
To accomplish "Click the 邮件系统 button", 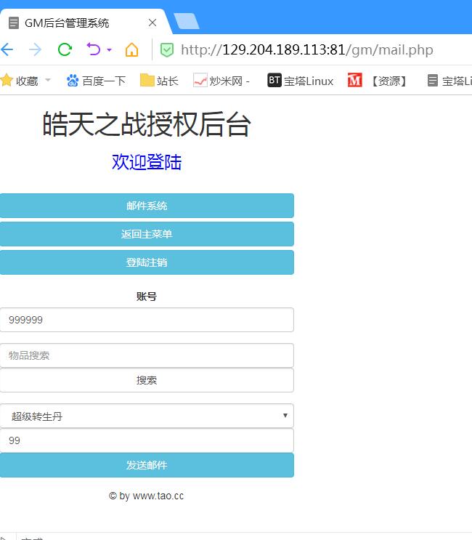I will coord(147,206).
